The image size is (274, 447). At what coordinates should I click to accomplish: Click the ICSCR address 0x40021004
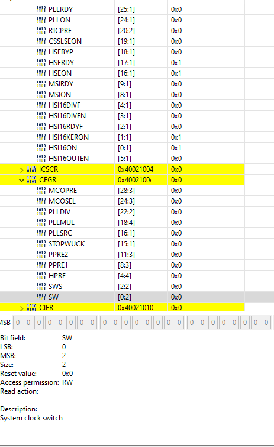pyautogui.click(x=136, y=169)
